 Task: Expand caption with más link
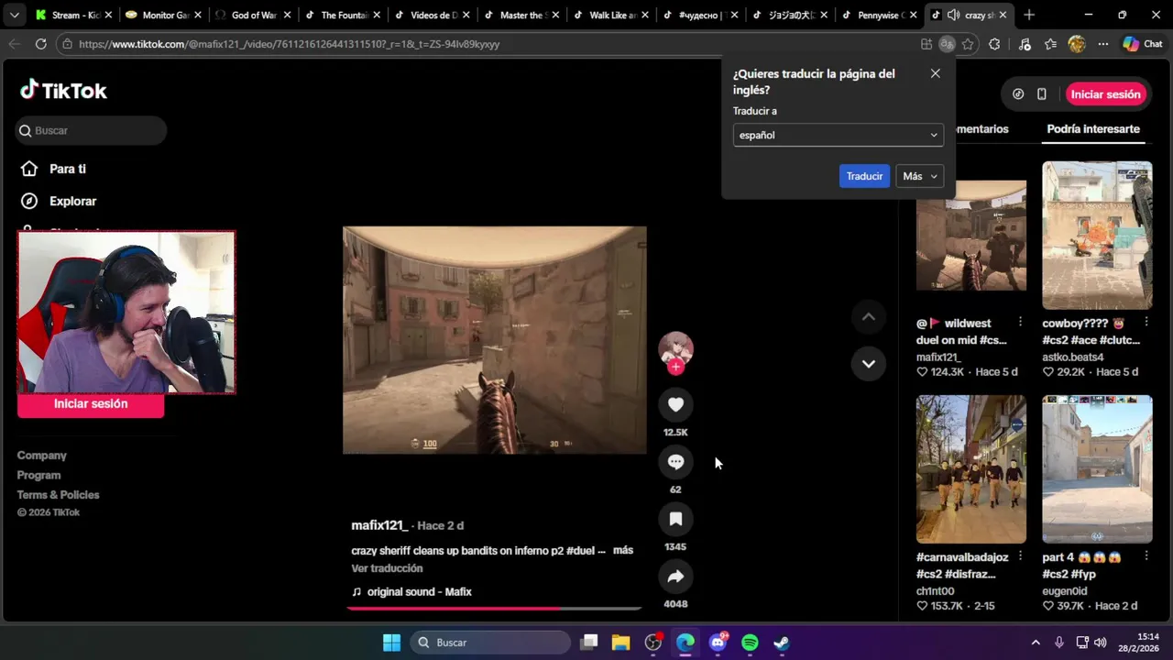623,550
